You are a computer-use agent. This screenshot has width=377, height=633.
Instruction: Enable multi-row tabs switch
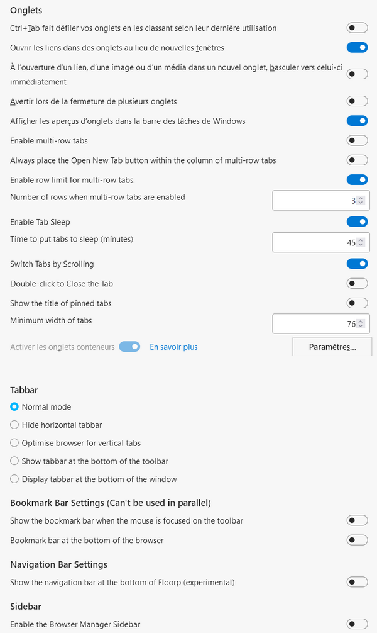point(357,140)
